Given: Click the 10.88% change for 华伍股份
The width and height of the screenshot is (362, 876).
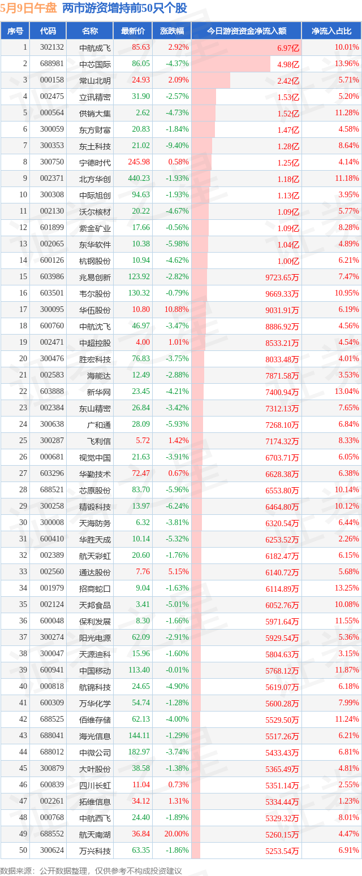Looking at the screenshot, I should pos(177,310).
